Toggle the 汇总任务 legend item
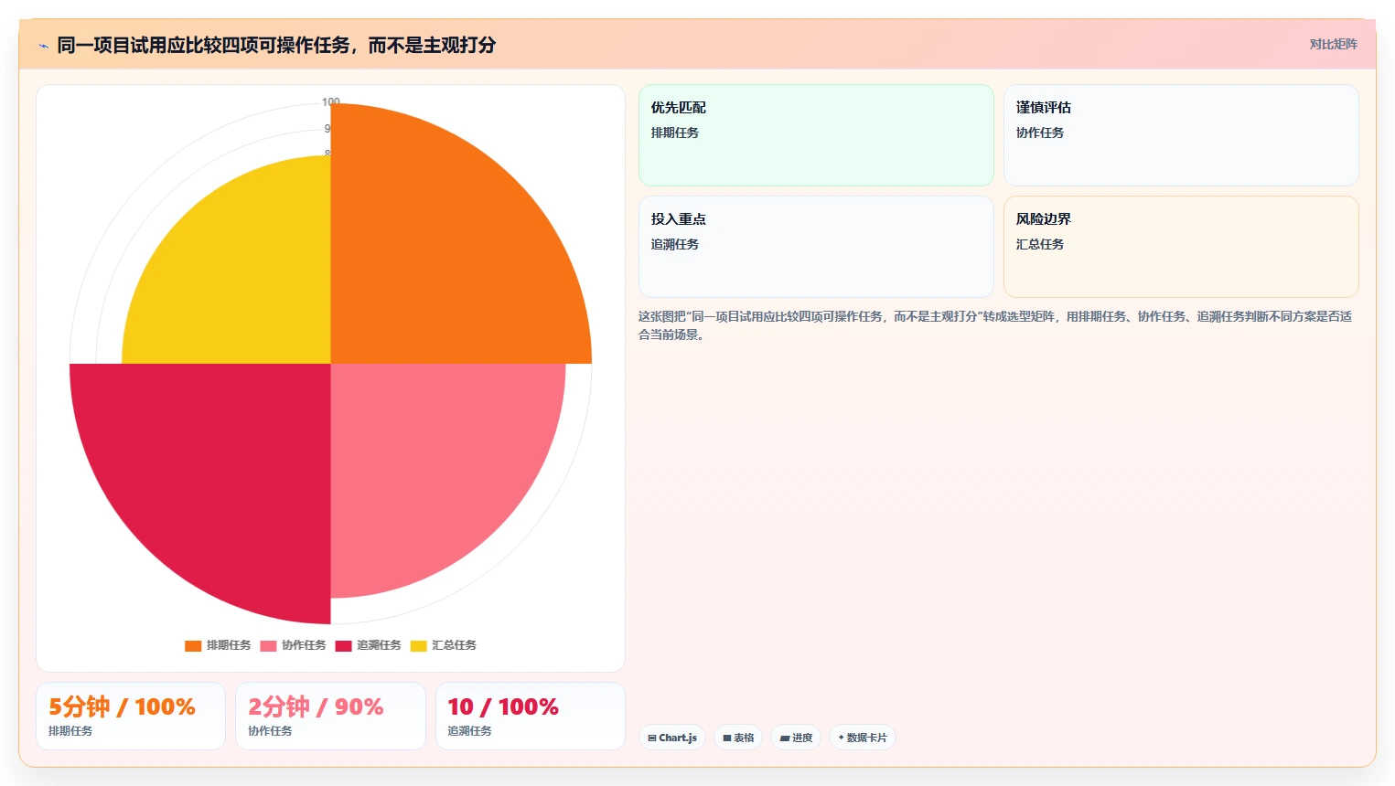This screenshot has width=1395, height=786. pos(443,645)
